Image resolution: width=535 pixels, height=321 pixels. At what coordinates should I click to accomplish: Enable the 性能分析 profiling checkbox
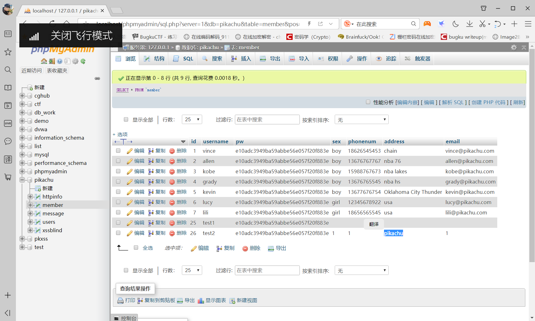click(x=368, y=102)
